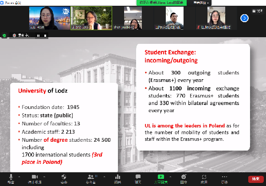The width and height of the screenshot is (266, 186).
Task: Expand the arrow next to Participants
Action: click(x=104, y=177)
